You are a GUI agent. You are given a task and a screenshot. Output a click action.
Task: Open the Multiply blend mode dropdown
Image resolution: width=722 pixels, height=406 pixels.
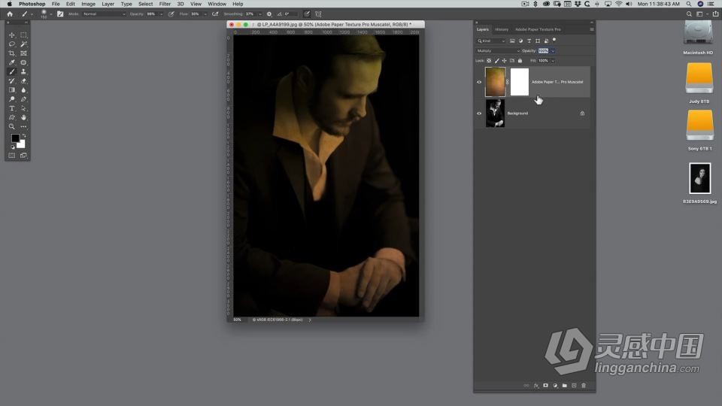(498, 50)
